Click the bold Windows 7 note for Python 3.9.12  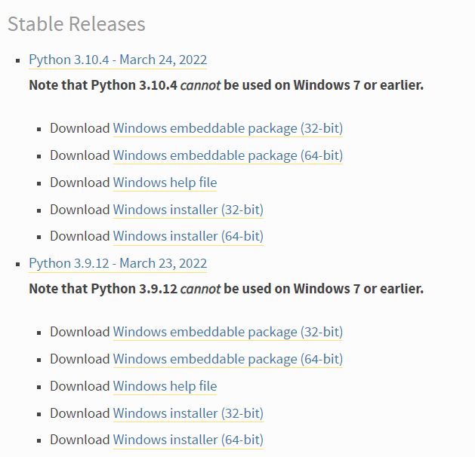pos(227,289)
